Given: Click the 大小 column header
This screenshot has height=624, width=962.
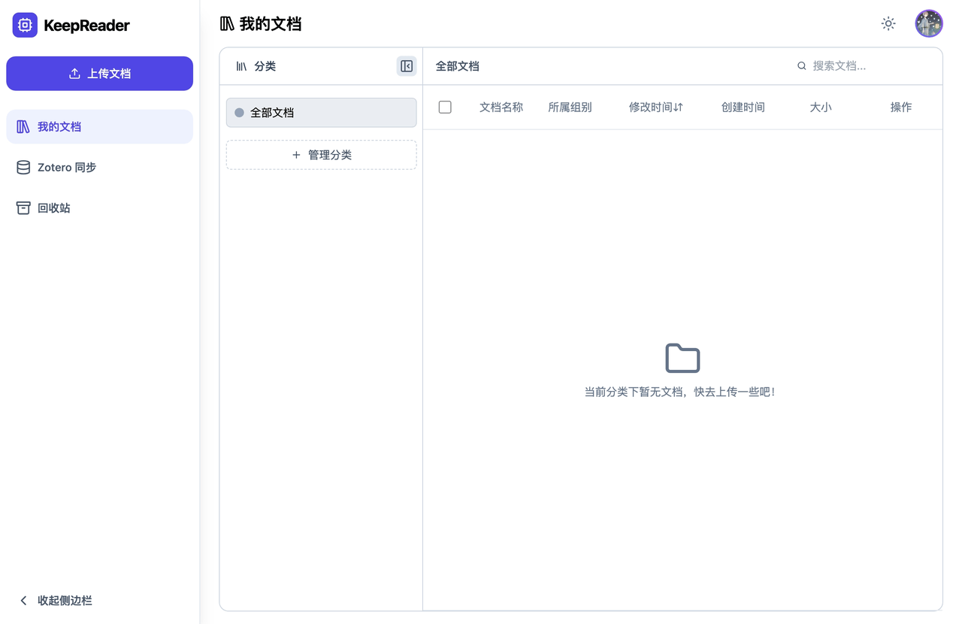Looking at the screenshot, I should 820,107.
